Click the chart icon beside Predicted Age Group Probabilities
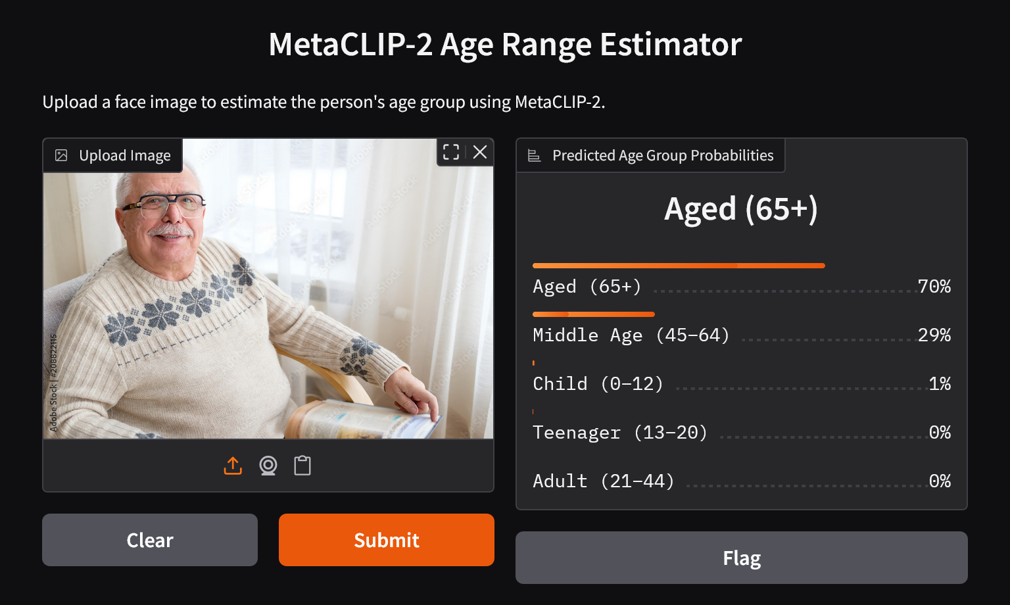This screenshot has height=605, width=1010. click(535, 155)
